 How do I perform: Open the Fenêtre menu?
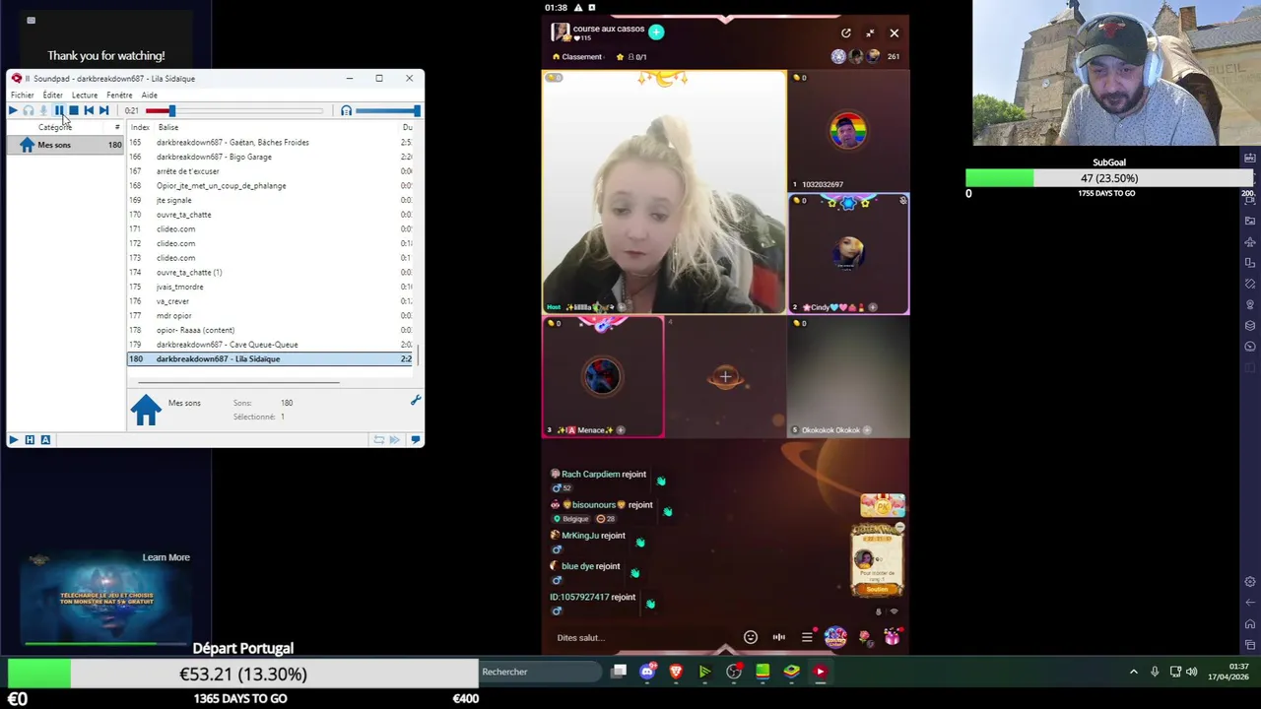click(x=119, y=96)
